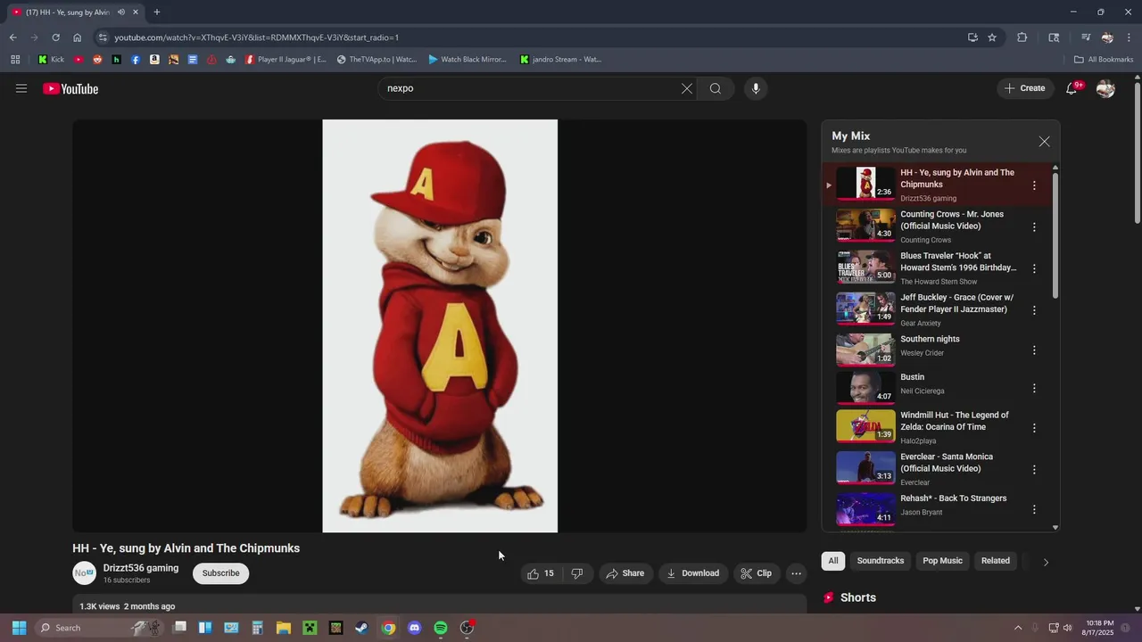The height and width of the screenshot is (642, 1142).
Task: Open Steam from the taskbar
Action: (x=361, y=628)
